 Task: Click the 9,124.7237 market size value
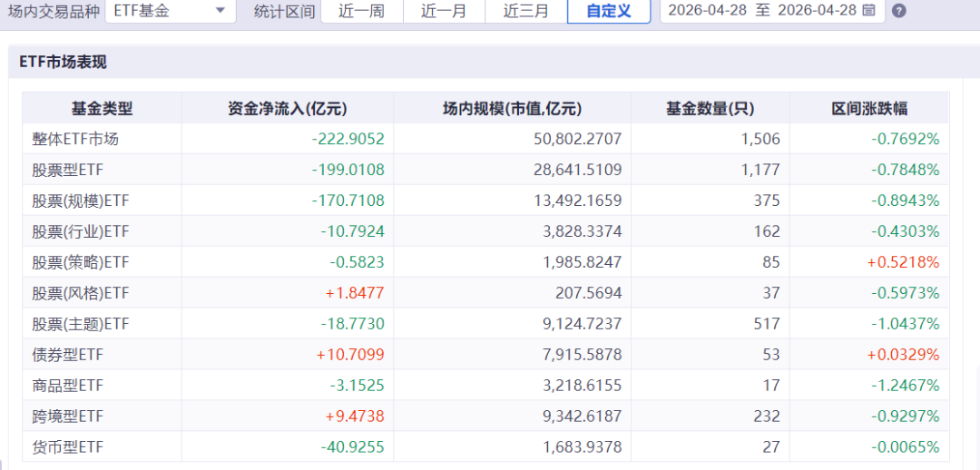click(582, 324)
